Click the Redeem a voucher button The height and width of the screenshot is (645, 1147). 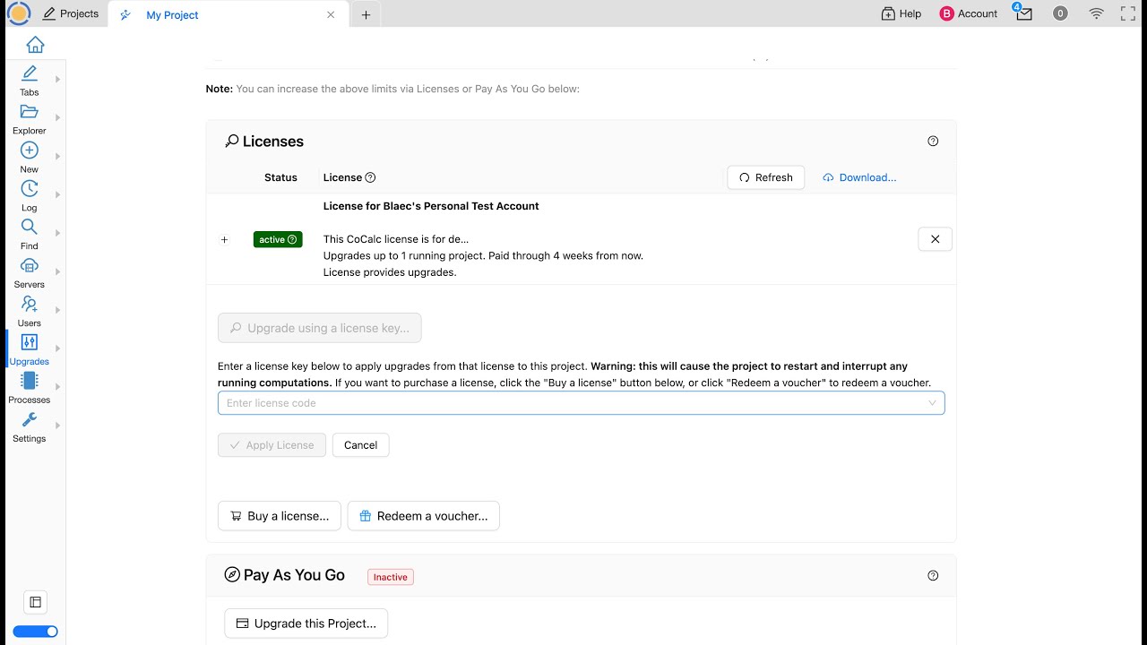tap(423, 516)
